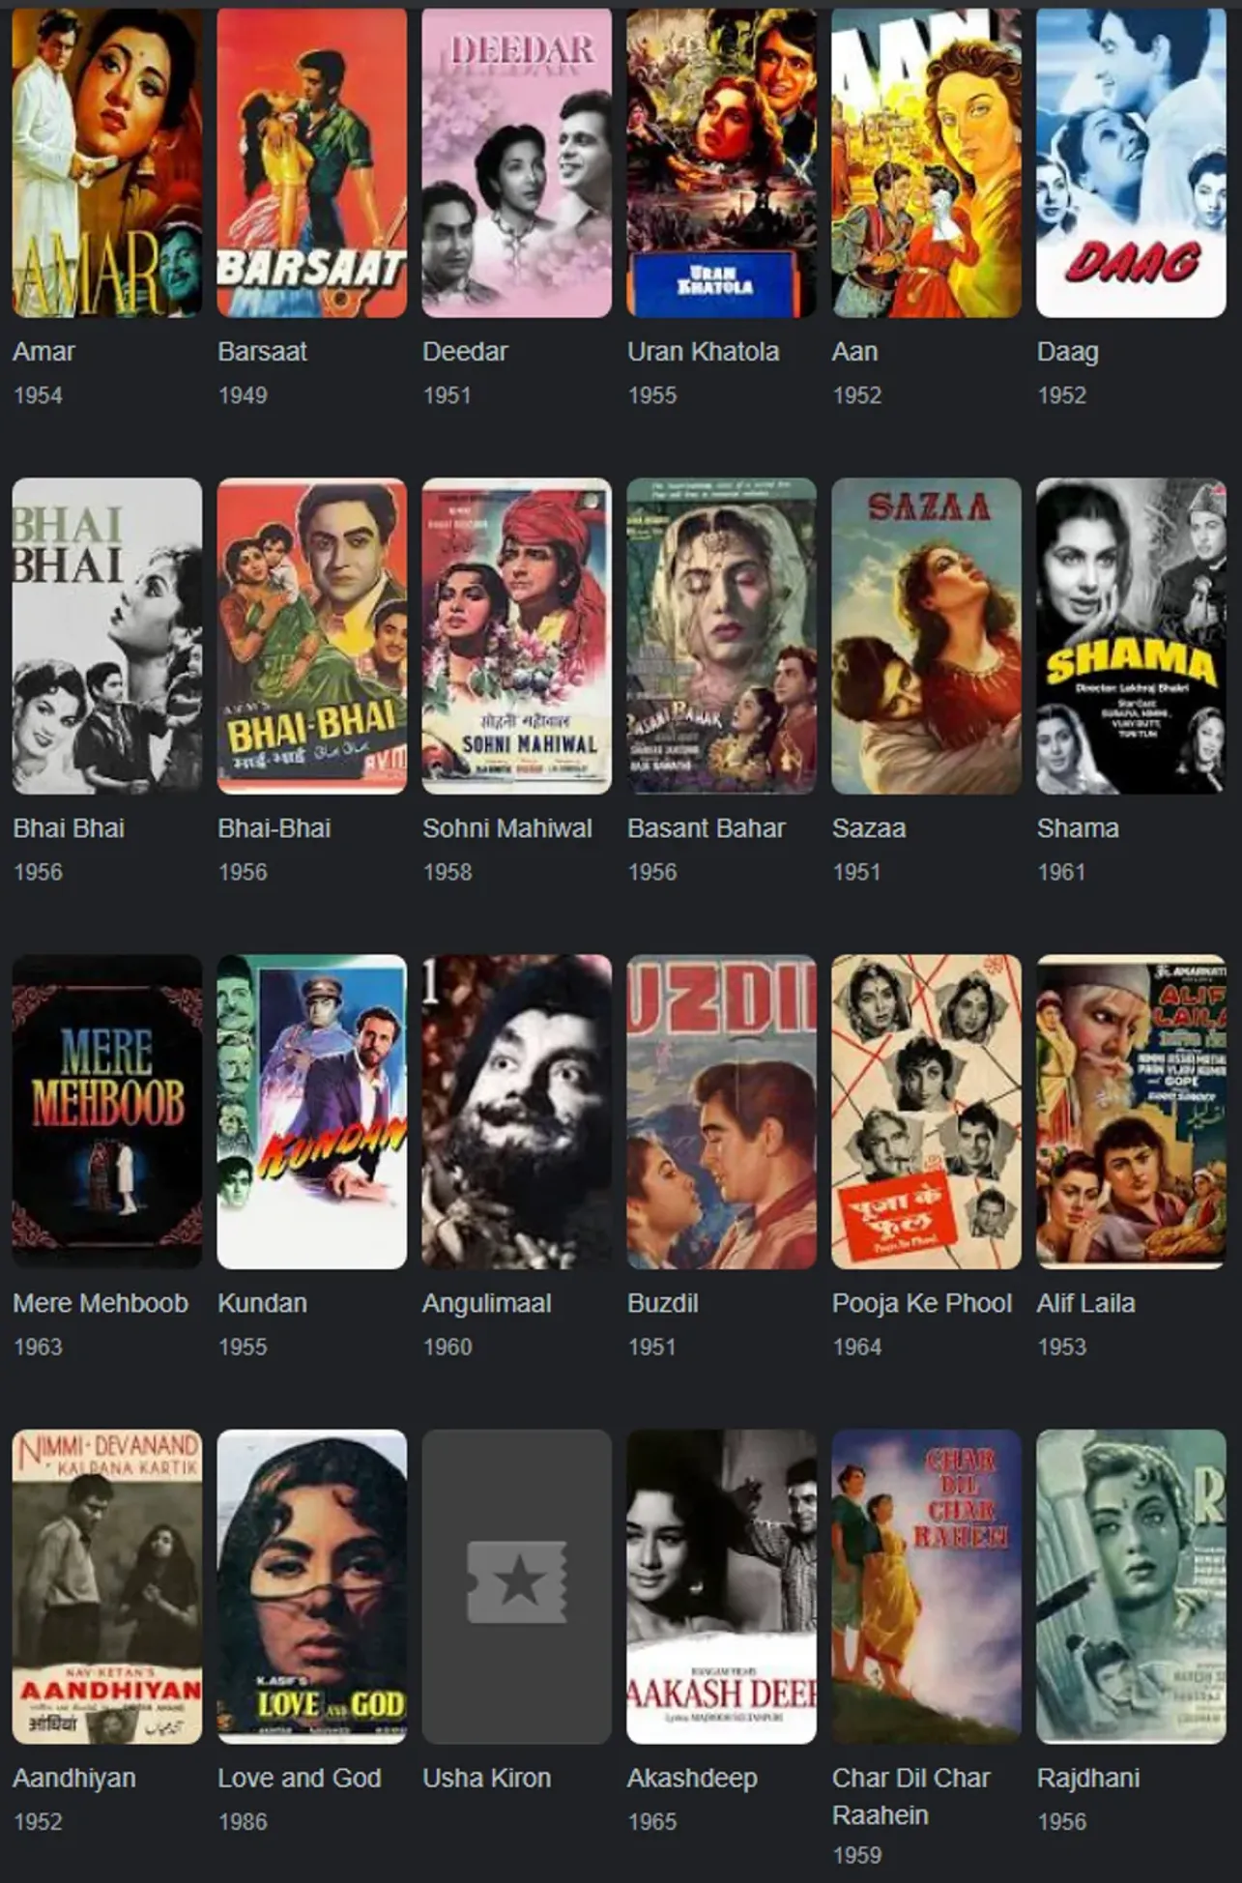
Task: Click the Love and God poster
Action: click(312, 1586)
